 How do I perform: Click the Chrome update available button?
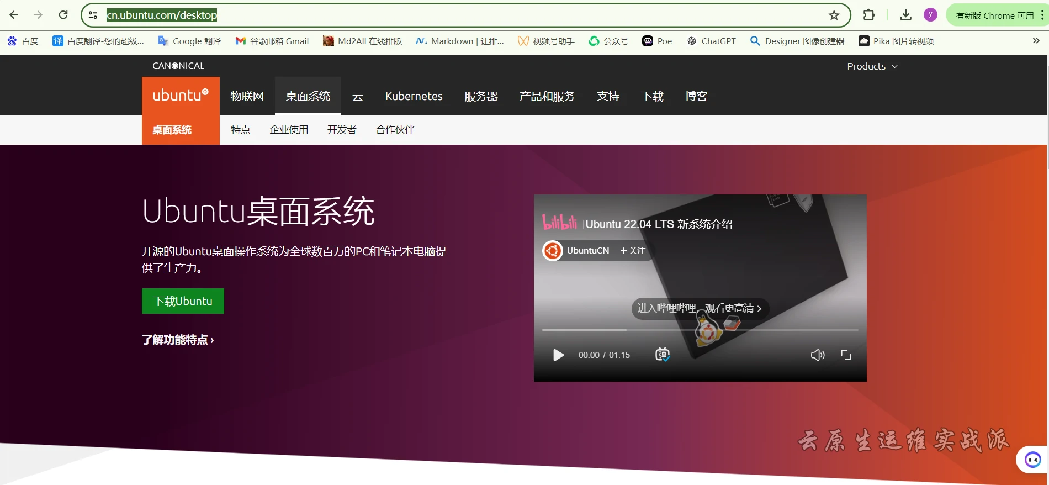[994, 15]
